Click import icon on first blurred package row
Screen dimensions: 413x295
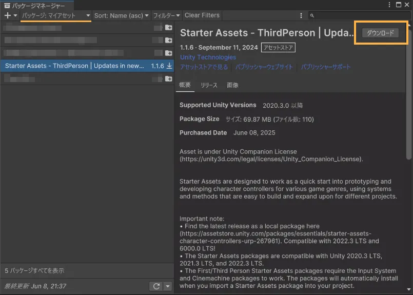(169, 27)
